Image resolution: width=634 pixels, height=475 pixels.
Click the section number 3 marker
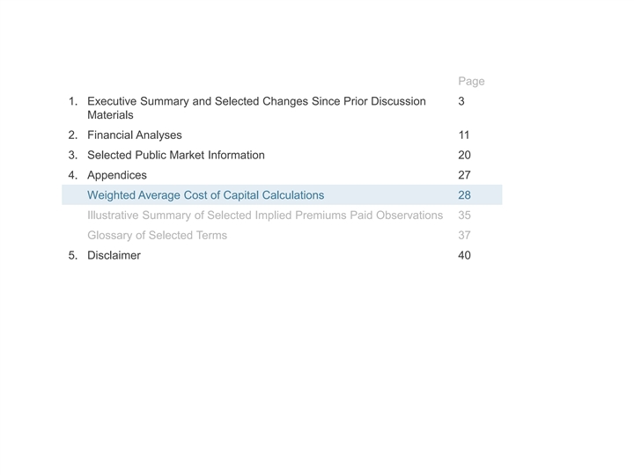coord(72,156)
